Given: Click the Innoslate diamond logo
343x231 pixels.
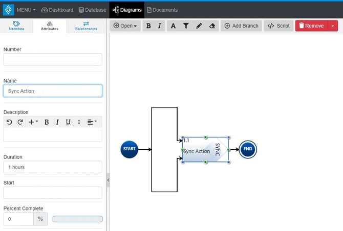Looking at the screenshot, I should coord(8,10).
